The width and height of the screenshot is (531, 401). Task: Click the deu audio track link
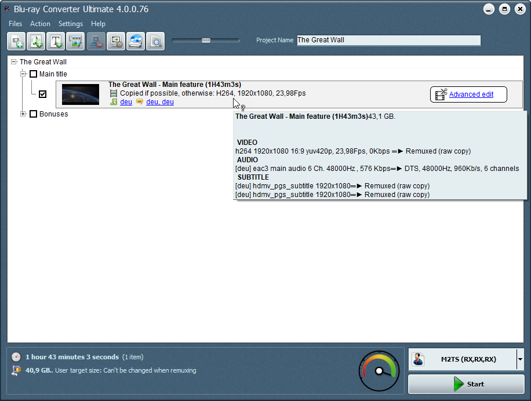[x=126, y=102]
